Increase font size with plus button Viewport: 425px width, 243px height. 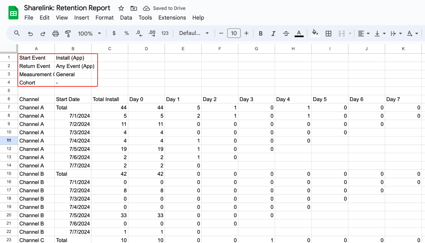(x=246, y=33)
